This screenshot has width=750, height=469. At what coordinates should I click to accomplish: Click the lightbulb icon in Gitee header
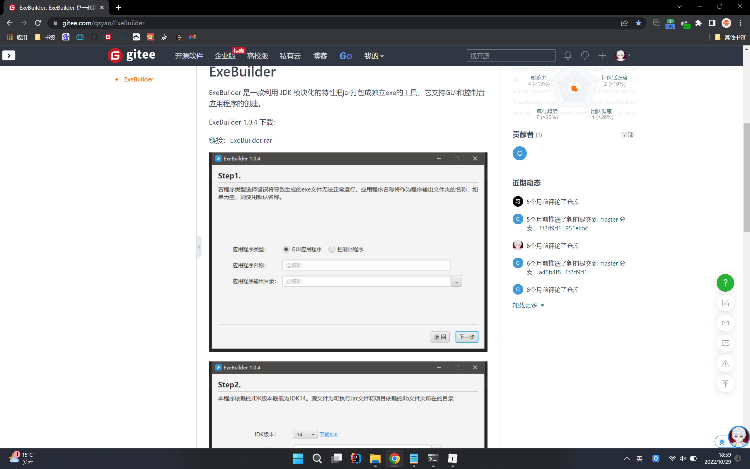[x=584, y=56]
